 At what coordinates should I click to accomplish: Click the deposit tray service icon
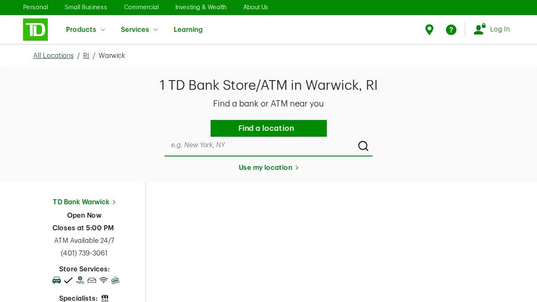pyautogui.click(x=92, y=280)
